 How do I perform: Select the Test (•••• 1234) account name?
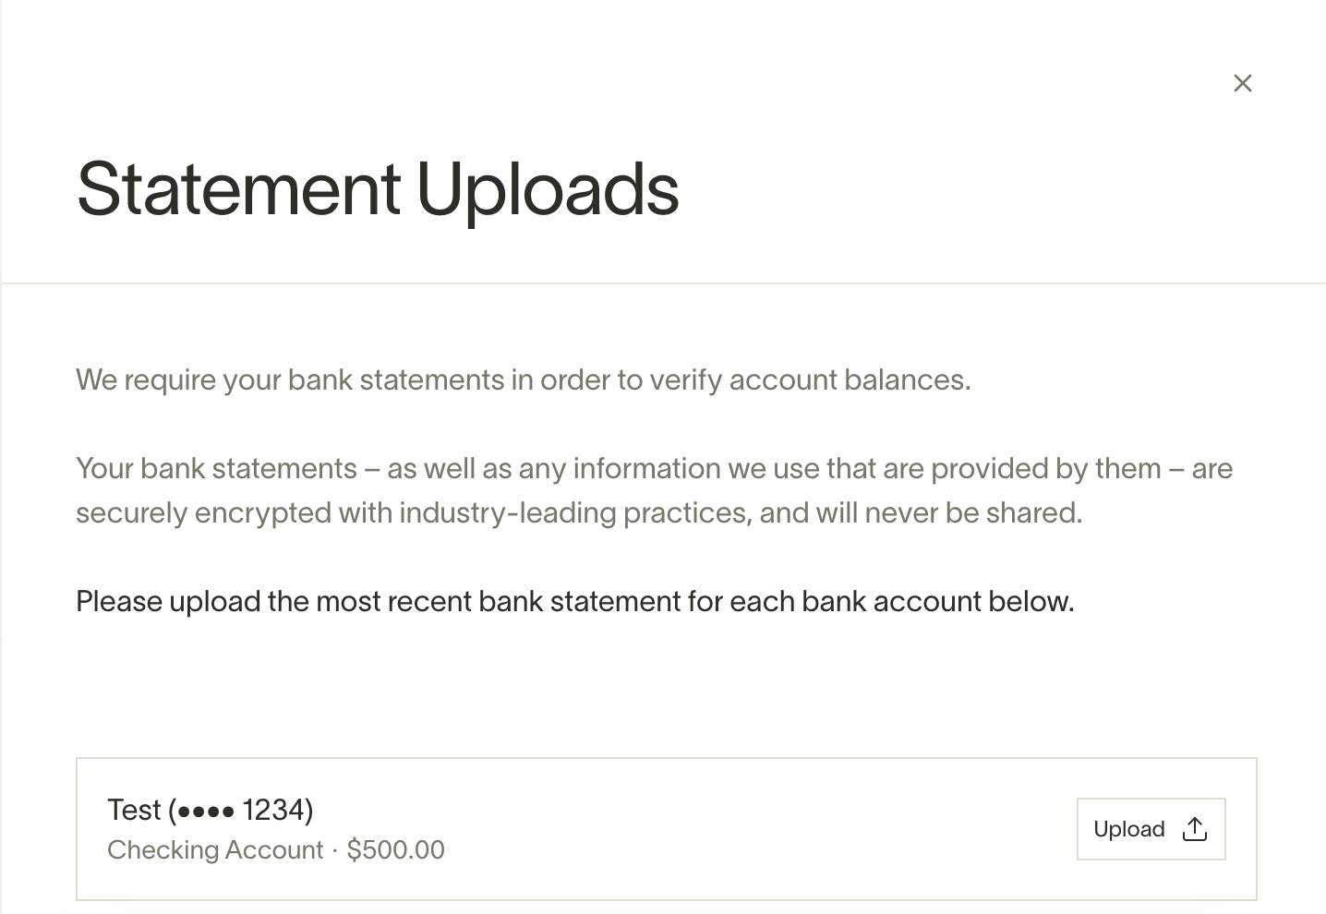211,810
